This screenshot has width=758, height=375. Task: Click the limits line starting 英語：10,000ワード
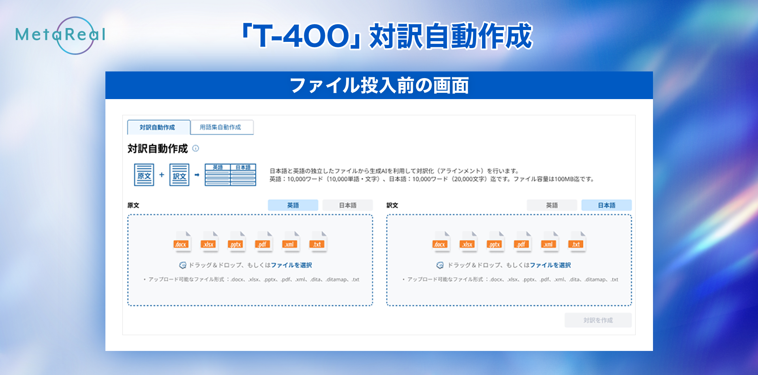click(432, 179)
